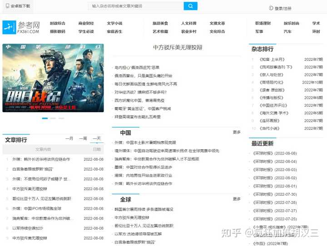Open ranked article 白宫急着跟俄罗斯"换囚"
The image size is (327, 246).
tap(33, 169)
